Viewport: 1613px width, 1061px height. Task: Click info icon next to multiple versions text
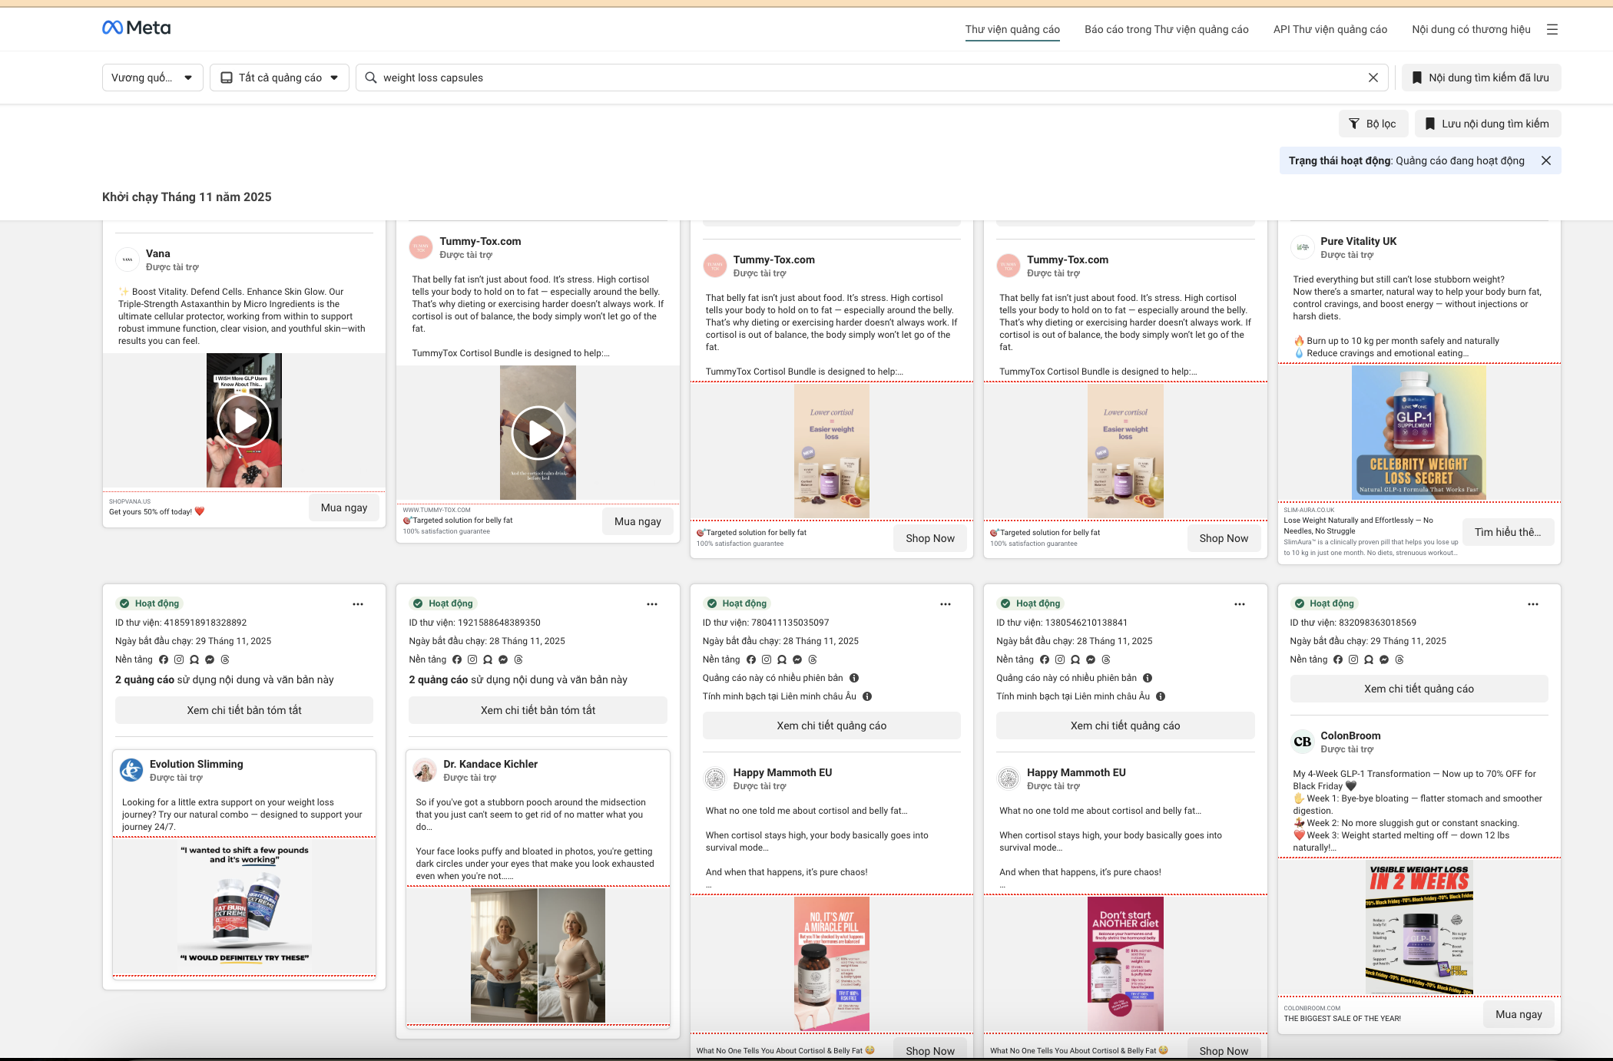click(854, 678)
